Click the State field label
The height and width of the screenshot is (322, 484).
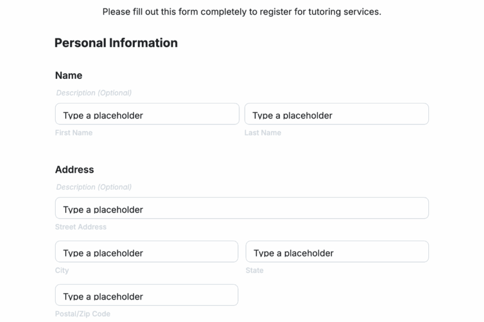(x=254, y=271)
